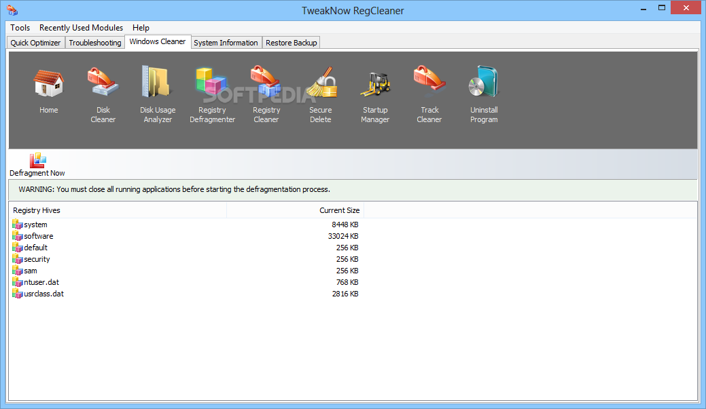Select the sam hive icon
This screenshot has width=706, height=409.
17,271
